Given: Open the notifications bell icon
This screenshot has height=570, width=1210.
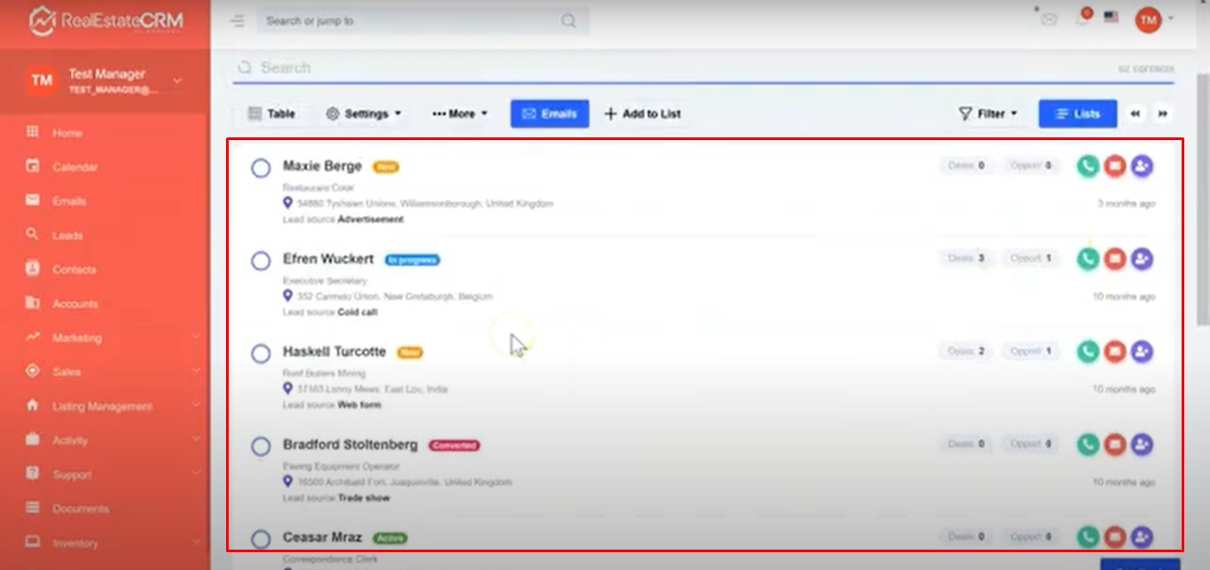Looking at the screenshot, I should (x=1082, y=20).
